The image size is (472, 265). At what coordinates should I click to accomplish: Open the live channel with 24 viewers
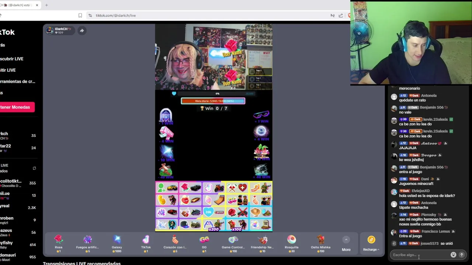click(18, 148)
